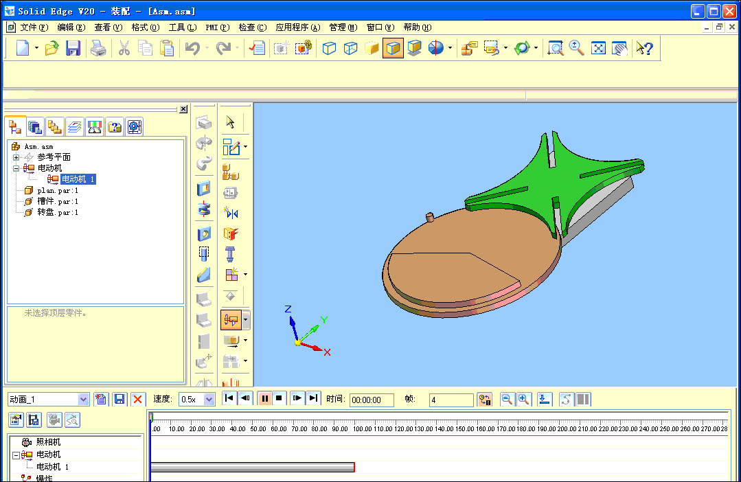
Task: Select plan.par:1 in the tree
Action: (58, 190)
